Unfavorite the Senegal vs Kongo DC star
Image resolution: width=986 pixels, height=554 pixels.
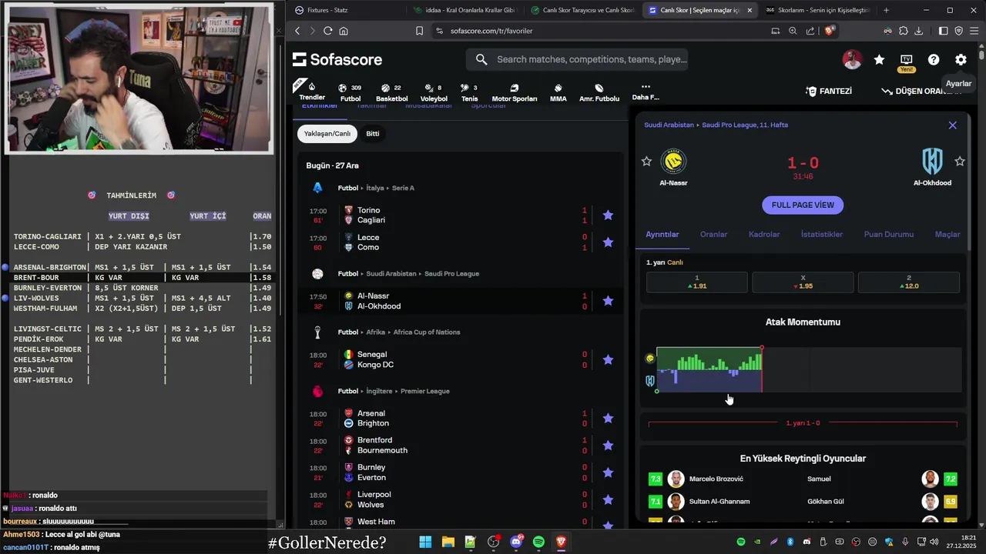coord(608,359)
